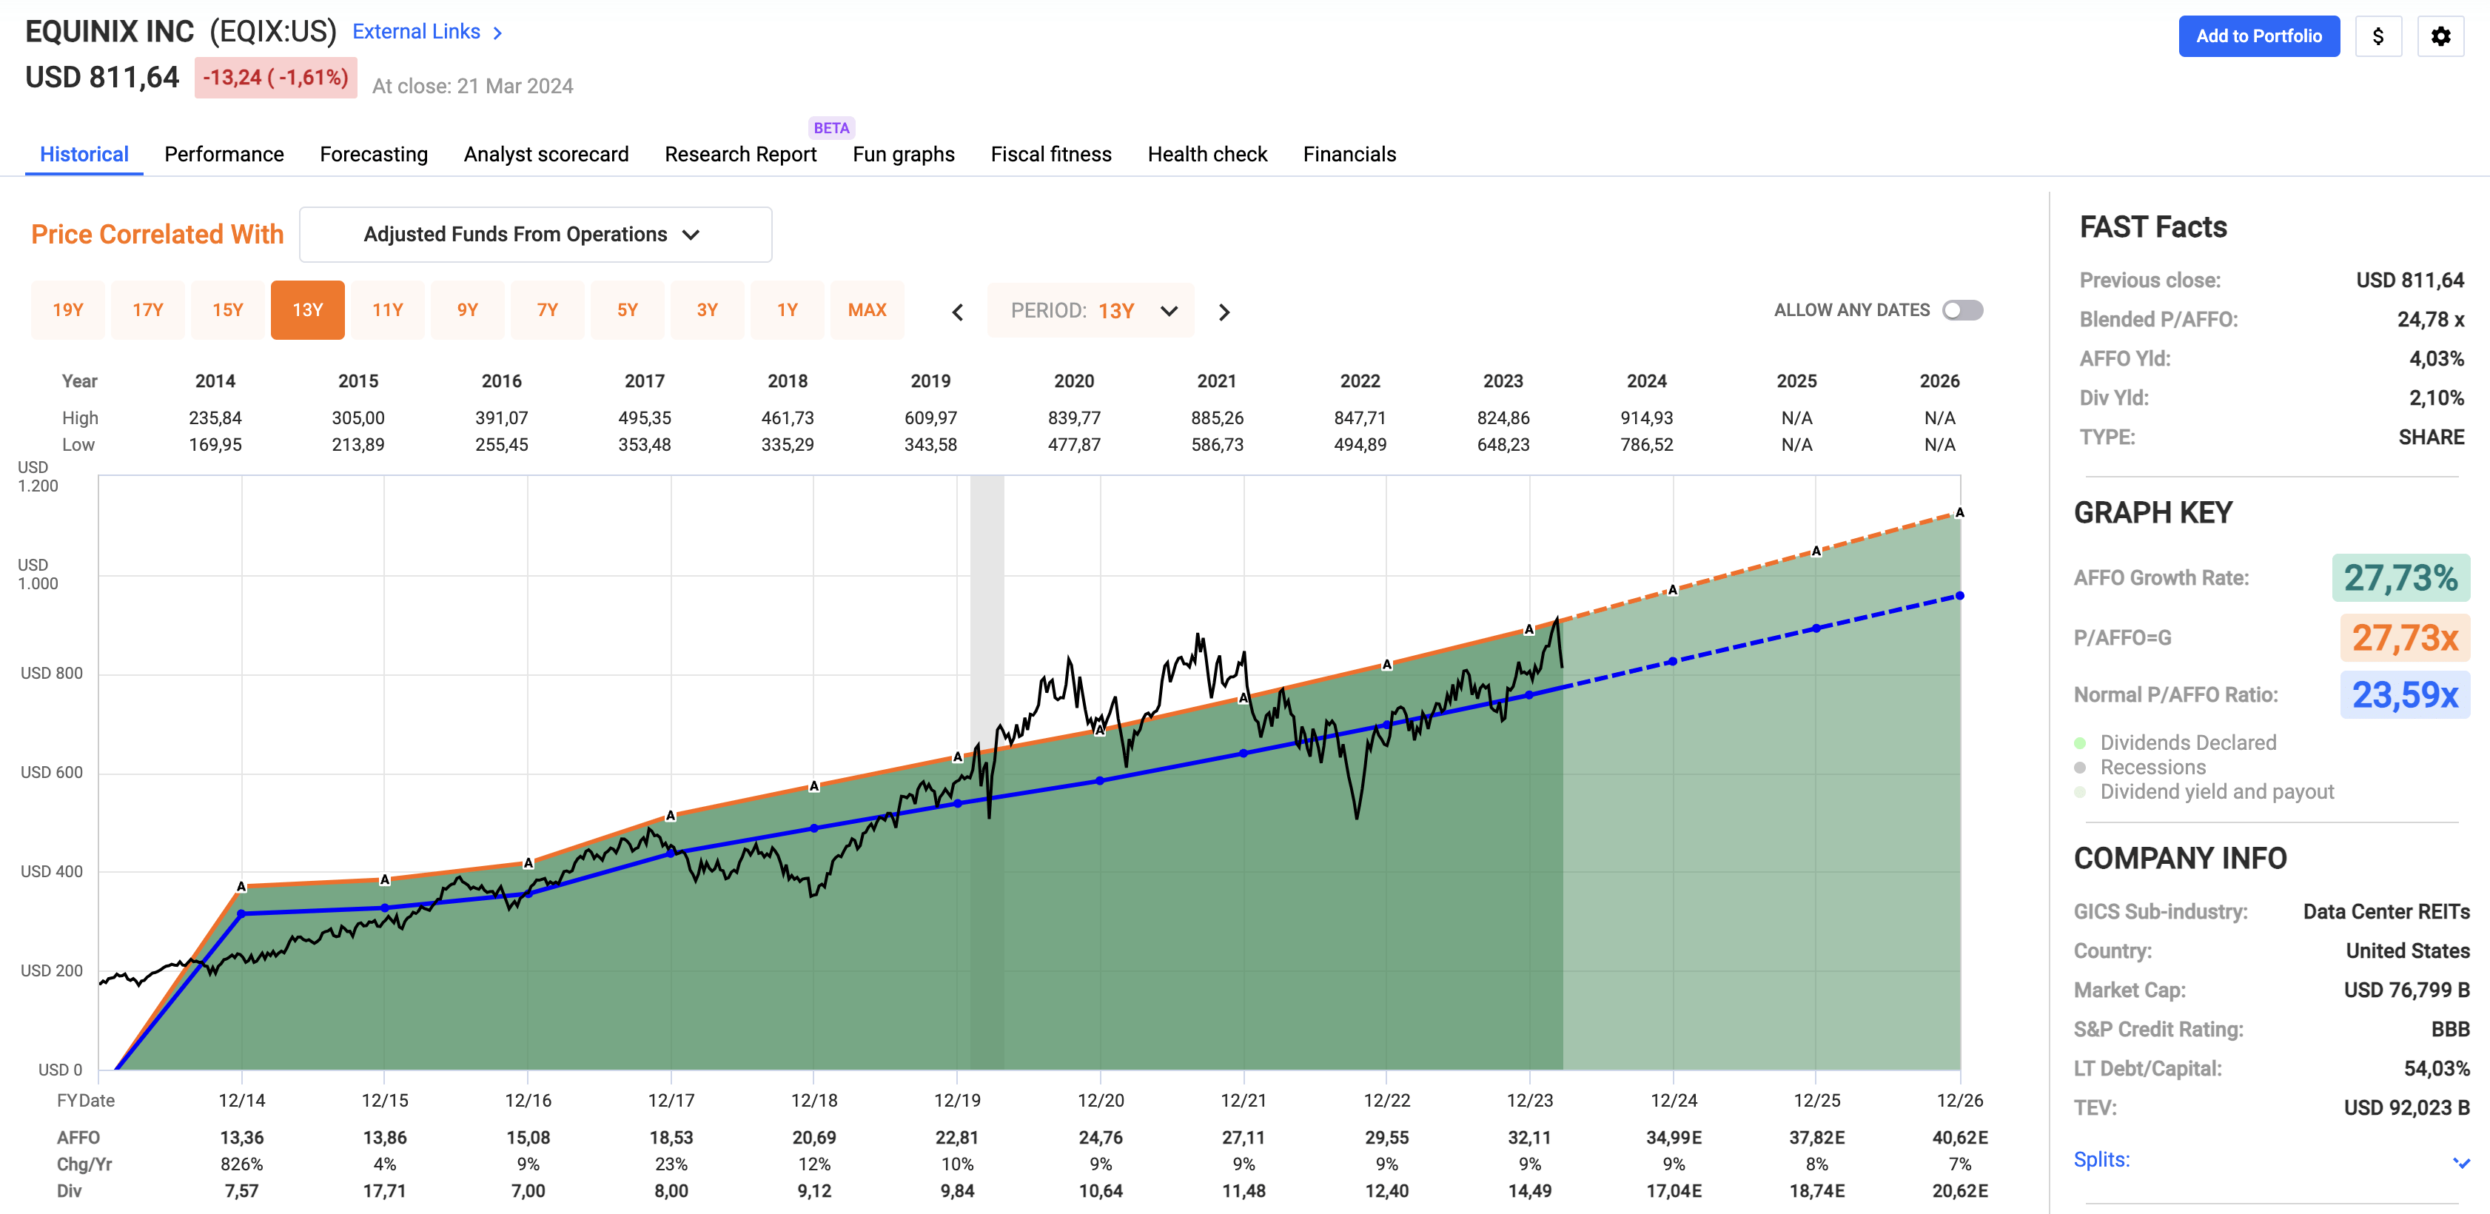Open the External Links
2490x1214 pixels.
(417, 31)
